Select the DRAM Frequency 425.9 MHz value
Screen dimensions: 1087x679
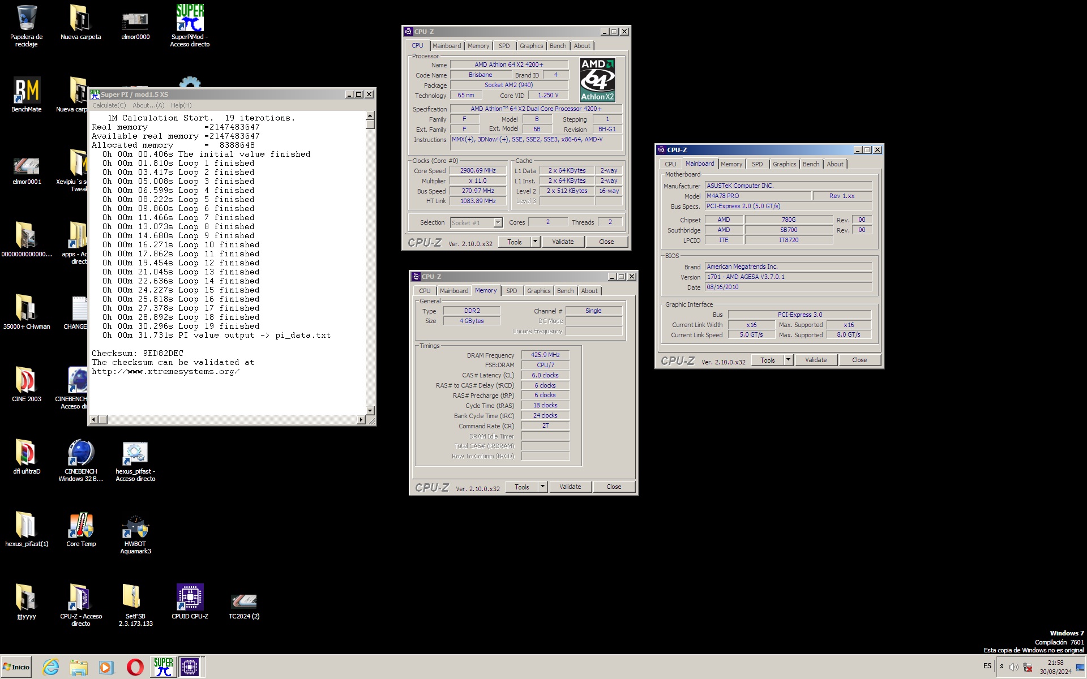(545, 355)
